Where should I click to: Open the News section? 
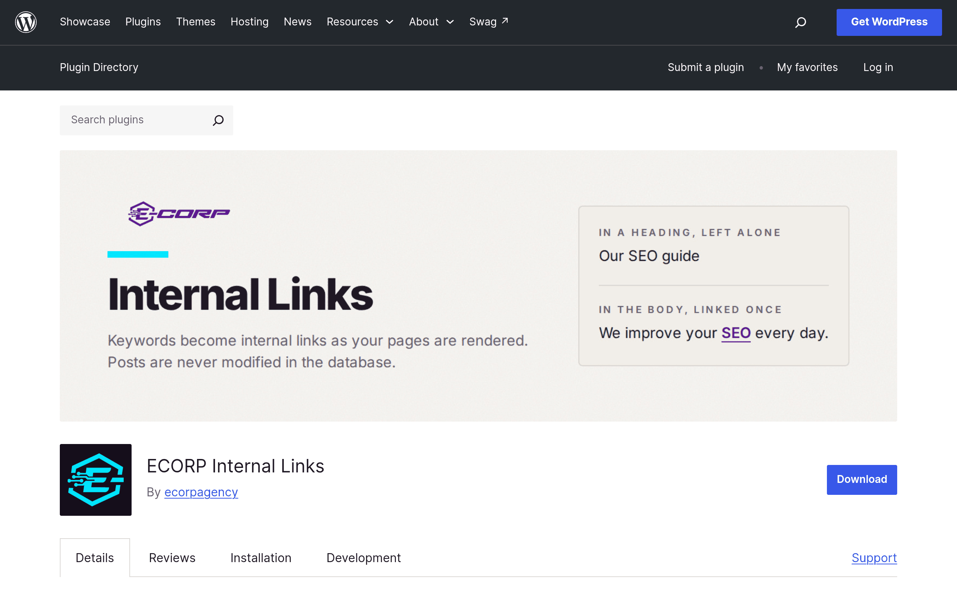[x=298, y=22]
